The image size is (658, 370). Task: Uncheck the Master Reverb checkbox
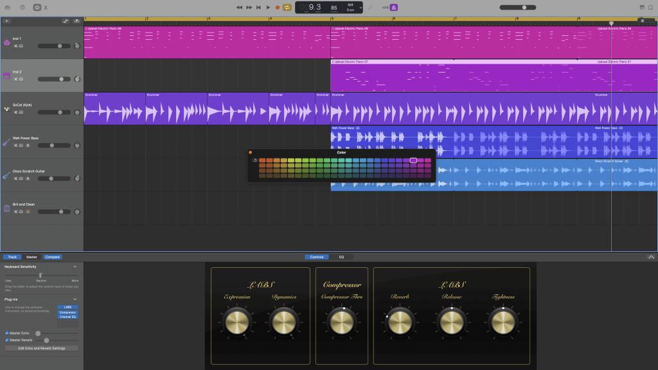coord(6,340)
